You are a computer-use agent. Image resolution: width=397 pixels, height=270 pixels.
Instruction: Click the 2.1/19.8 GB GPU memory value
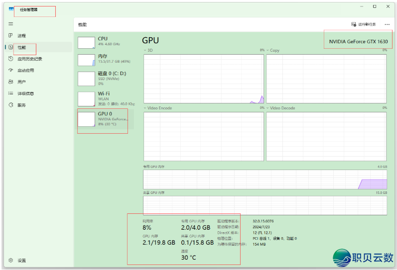click(x=159, y=243)
